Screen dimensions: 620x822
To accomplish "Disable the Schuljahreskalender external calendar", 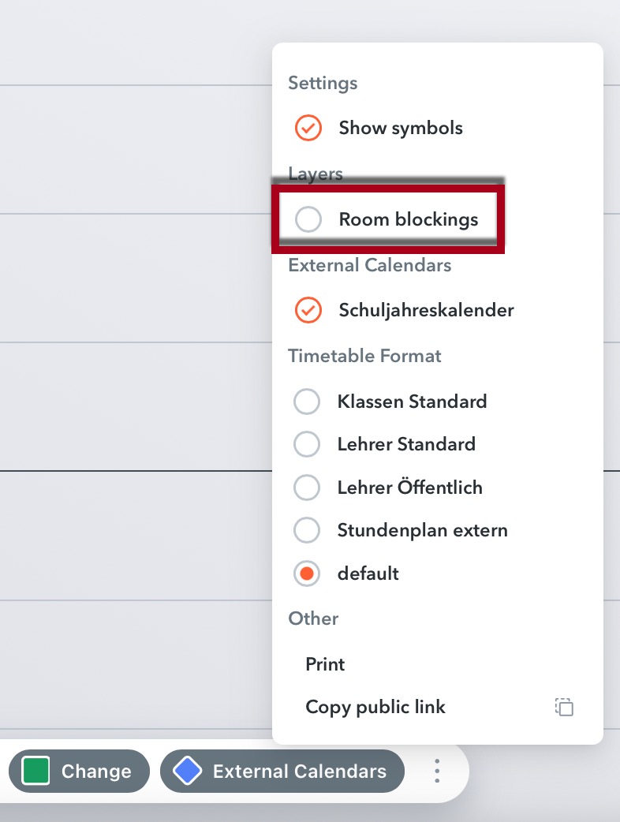I will [x=308, y=310].
